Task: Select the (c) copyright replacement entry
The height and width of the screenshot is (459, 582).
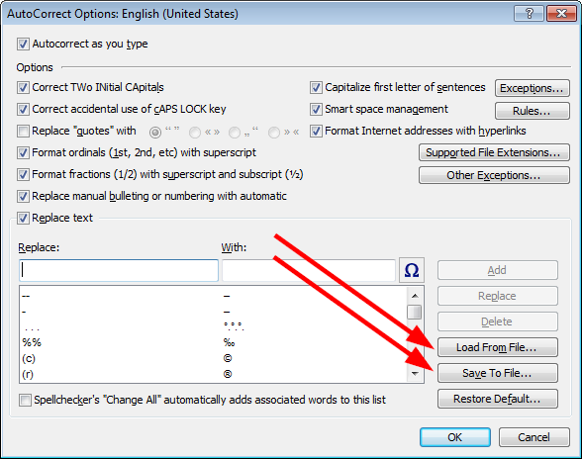Action: pos(213,358)
